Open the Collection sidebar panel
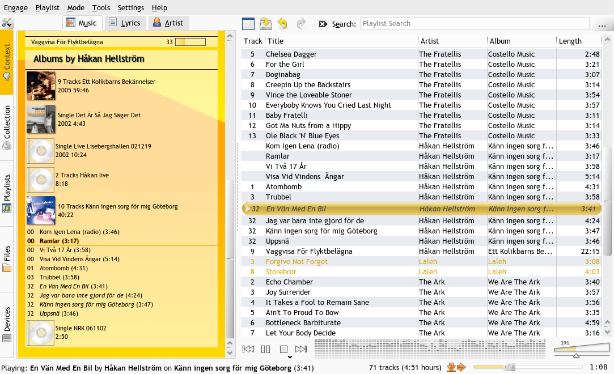 click(7, 127)
